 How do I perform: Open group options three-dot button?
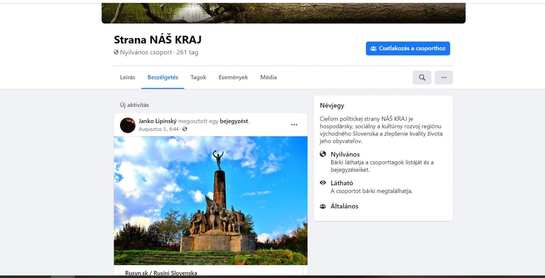click(x=444, y=77)
